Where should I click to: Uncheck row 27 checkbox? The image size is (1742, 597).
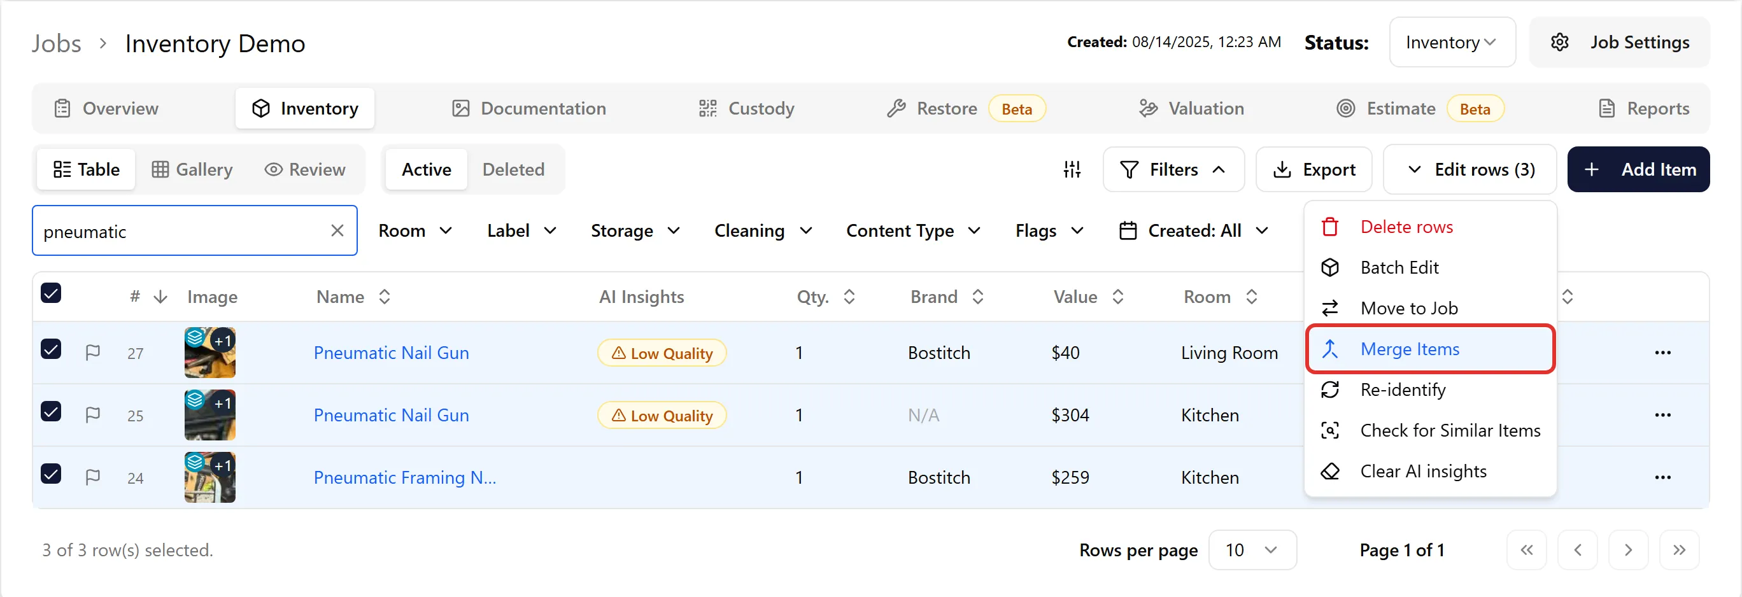click(x=51, y=349)
